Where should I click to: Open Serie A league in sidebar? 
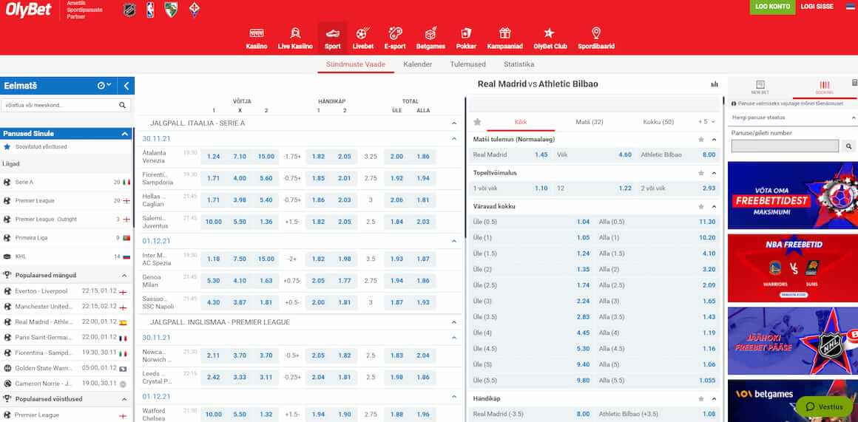(66, 182)
